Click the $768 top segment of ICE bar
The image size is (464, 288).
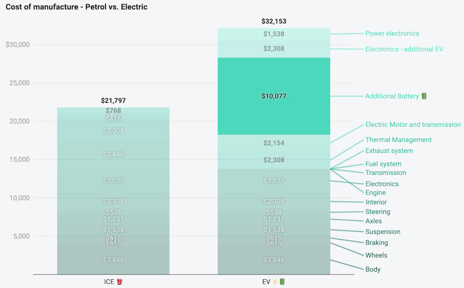click(113, 110)
